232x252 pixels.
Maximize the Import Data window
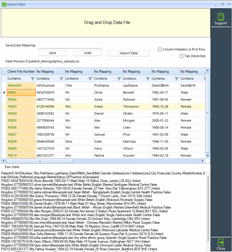click(x=222, y=4)
